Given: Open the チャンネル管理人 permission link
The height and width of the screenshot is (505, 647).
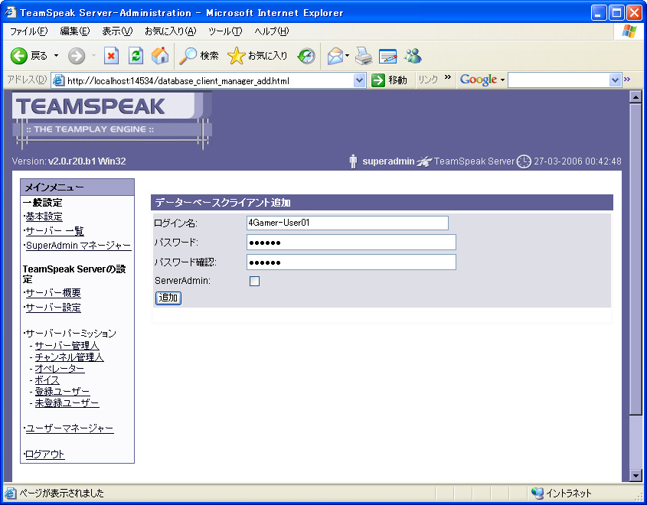Looking at the screenshot, I should [69, 357].
